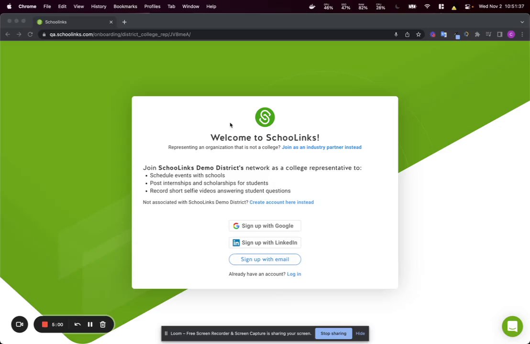Click Sign up with email

pos(265,259)
